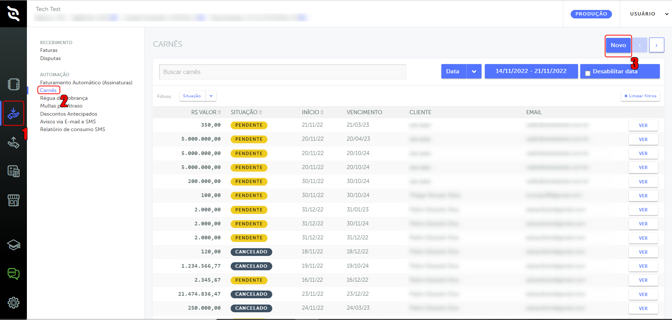Open the Situação filter dropdown

click(198, 96)
